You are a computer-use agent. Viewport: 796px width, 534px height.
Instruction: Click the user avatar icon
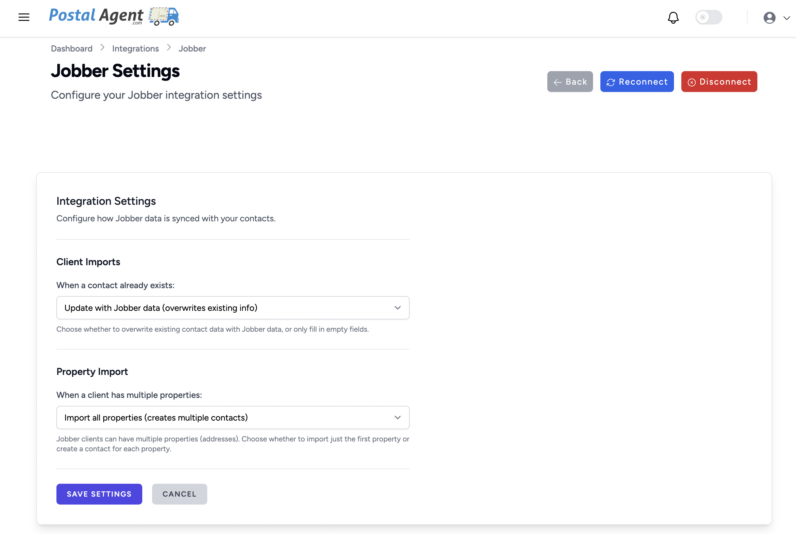[x=769, y=18]
